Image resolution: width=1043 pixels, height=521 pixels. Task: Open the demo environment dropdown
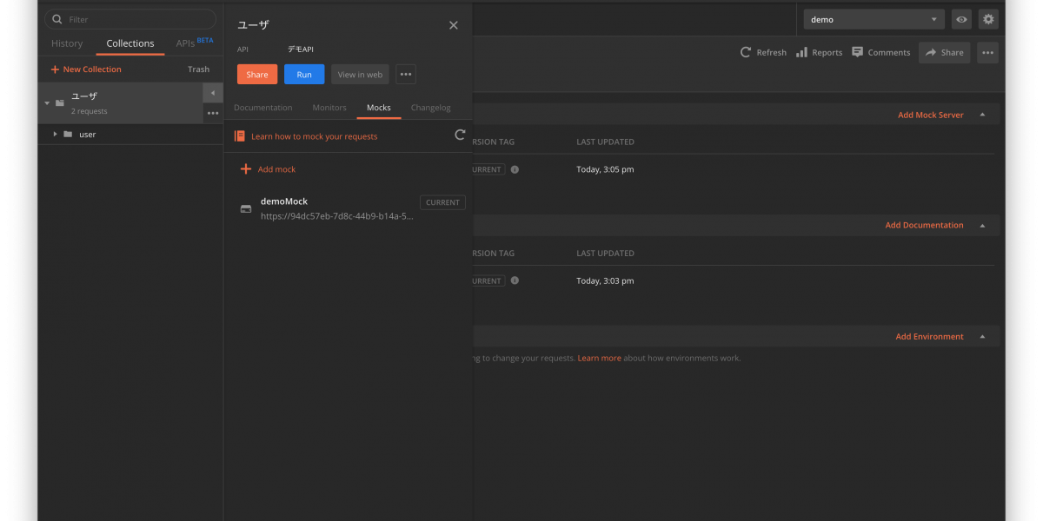[874, 19]
